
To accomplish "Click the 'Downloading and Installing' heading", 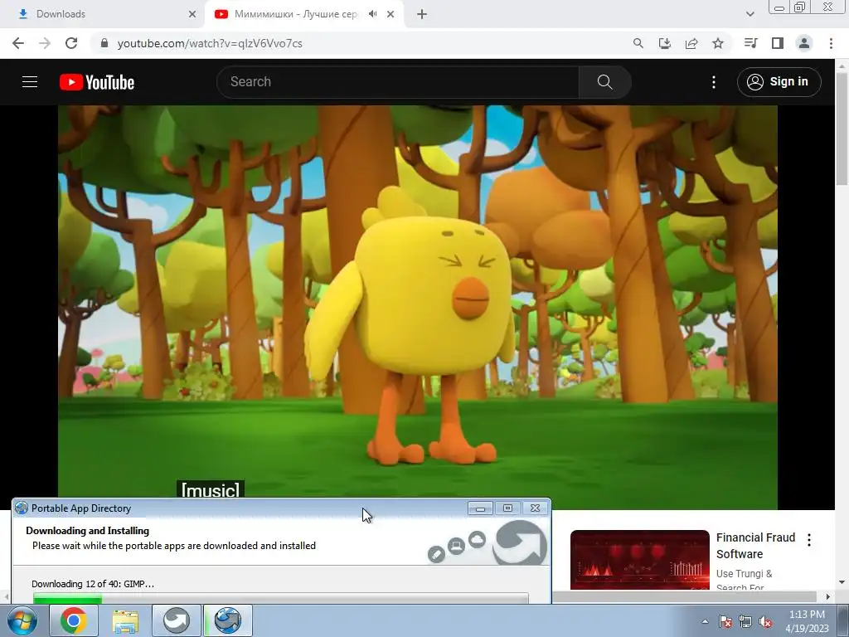I will coord(87,531).
